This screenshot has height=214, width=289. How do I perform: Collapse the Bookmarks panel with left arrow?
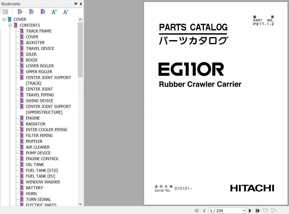80,4
